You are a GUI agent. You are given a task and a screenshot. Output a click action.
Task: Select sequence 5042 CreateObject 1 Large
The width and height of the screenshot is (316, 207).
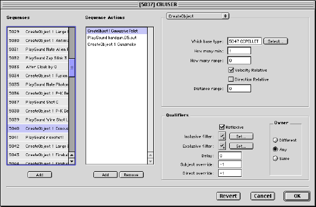(38, 146)
